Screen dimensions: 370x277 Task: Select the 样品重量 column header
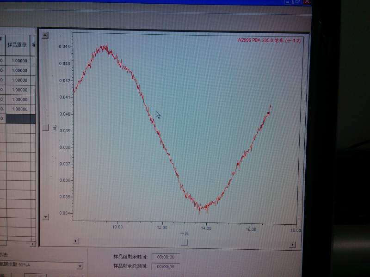coord(18,45)
